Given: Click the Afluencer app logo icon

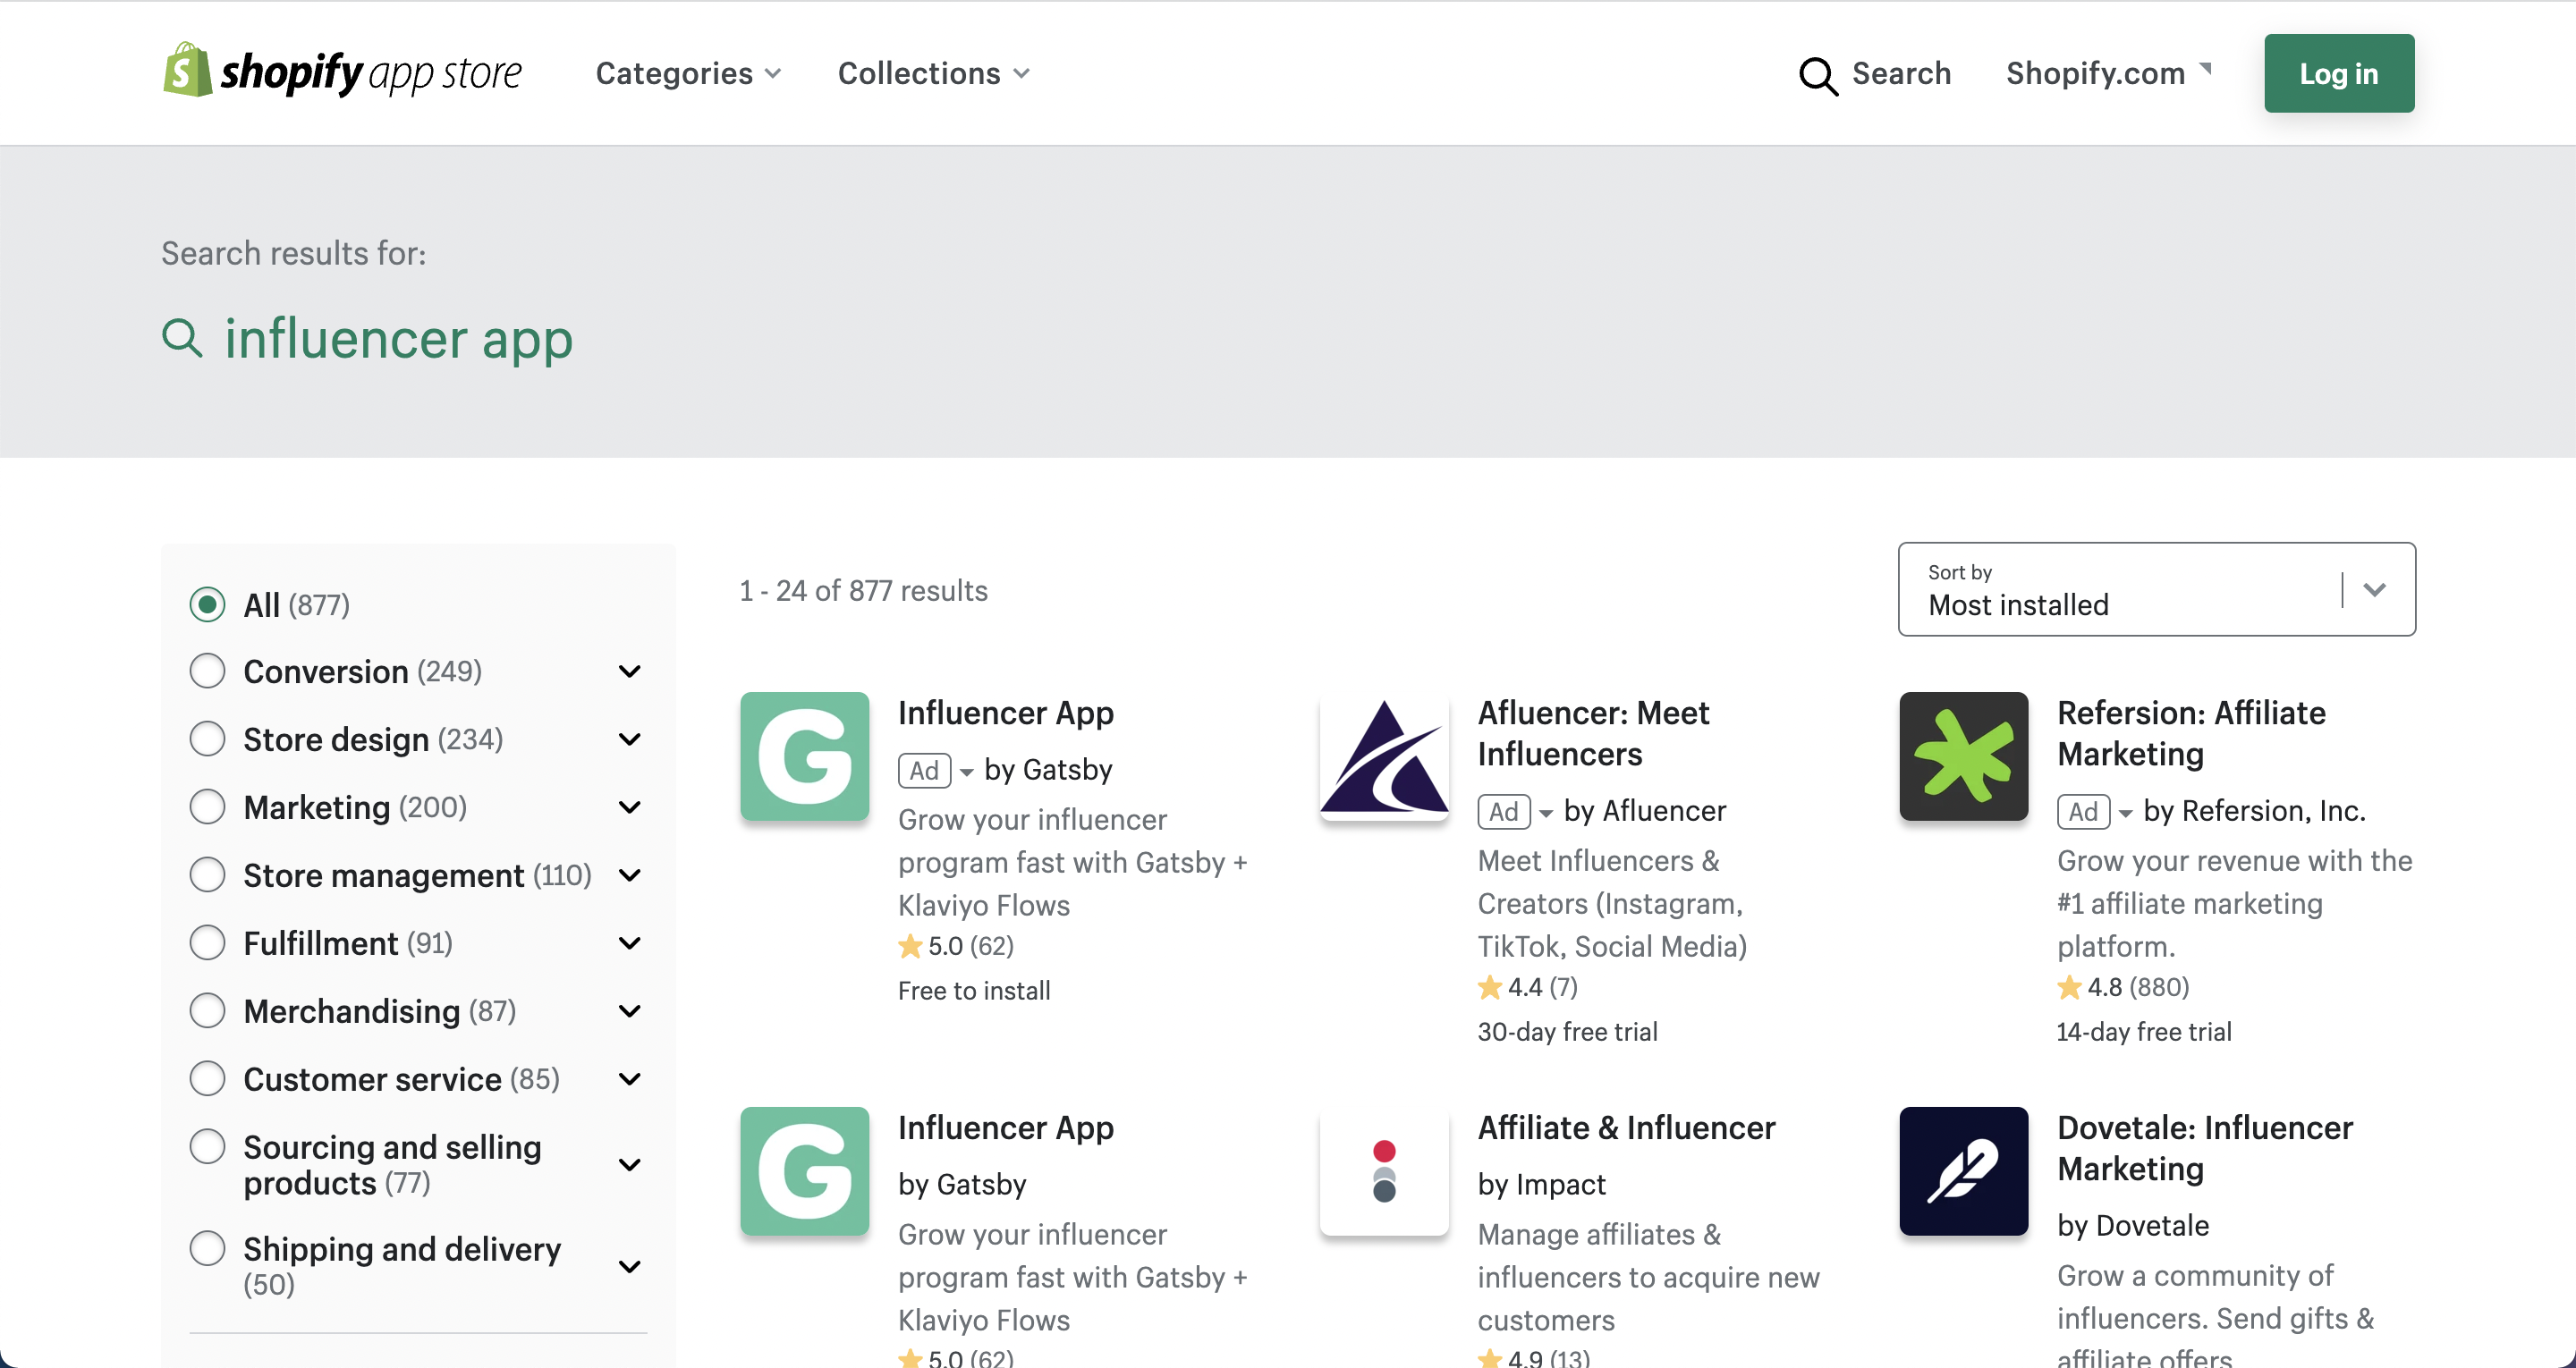Looking at the screenshot, I should pos(1384,756).
